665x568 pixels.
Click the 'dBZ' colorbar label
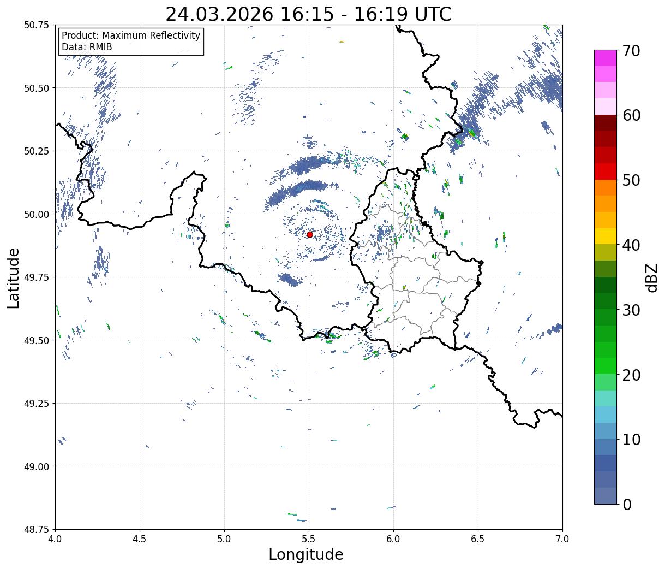(651, 277)
